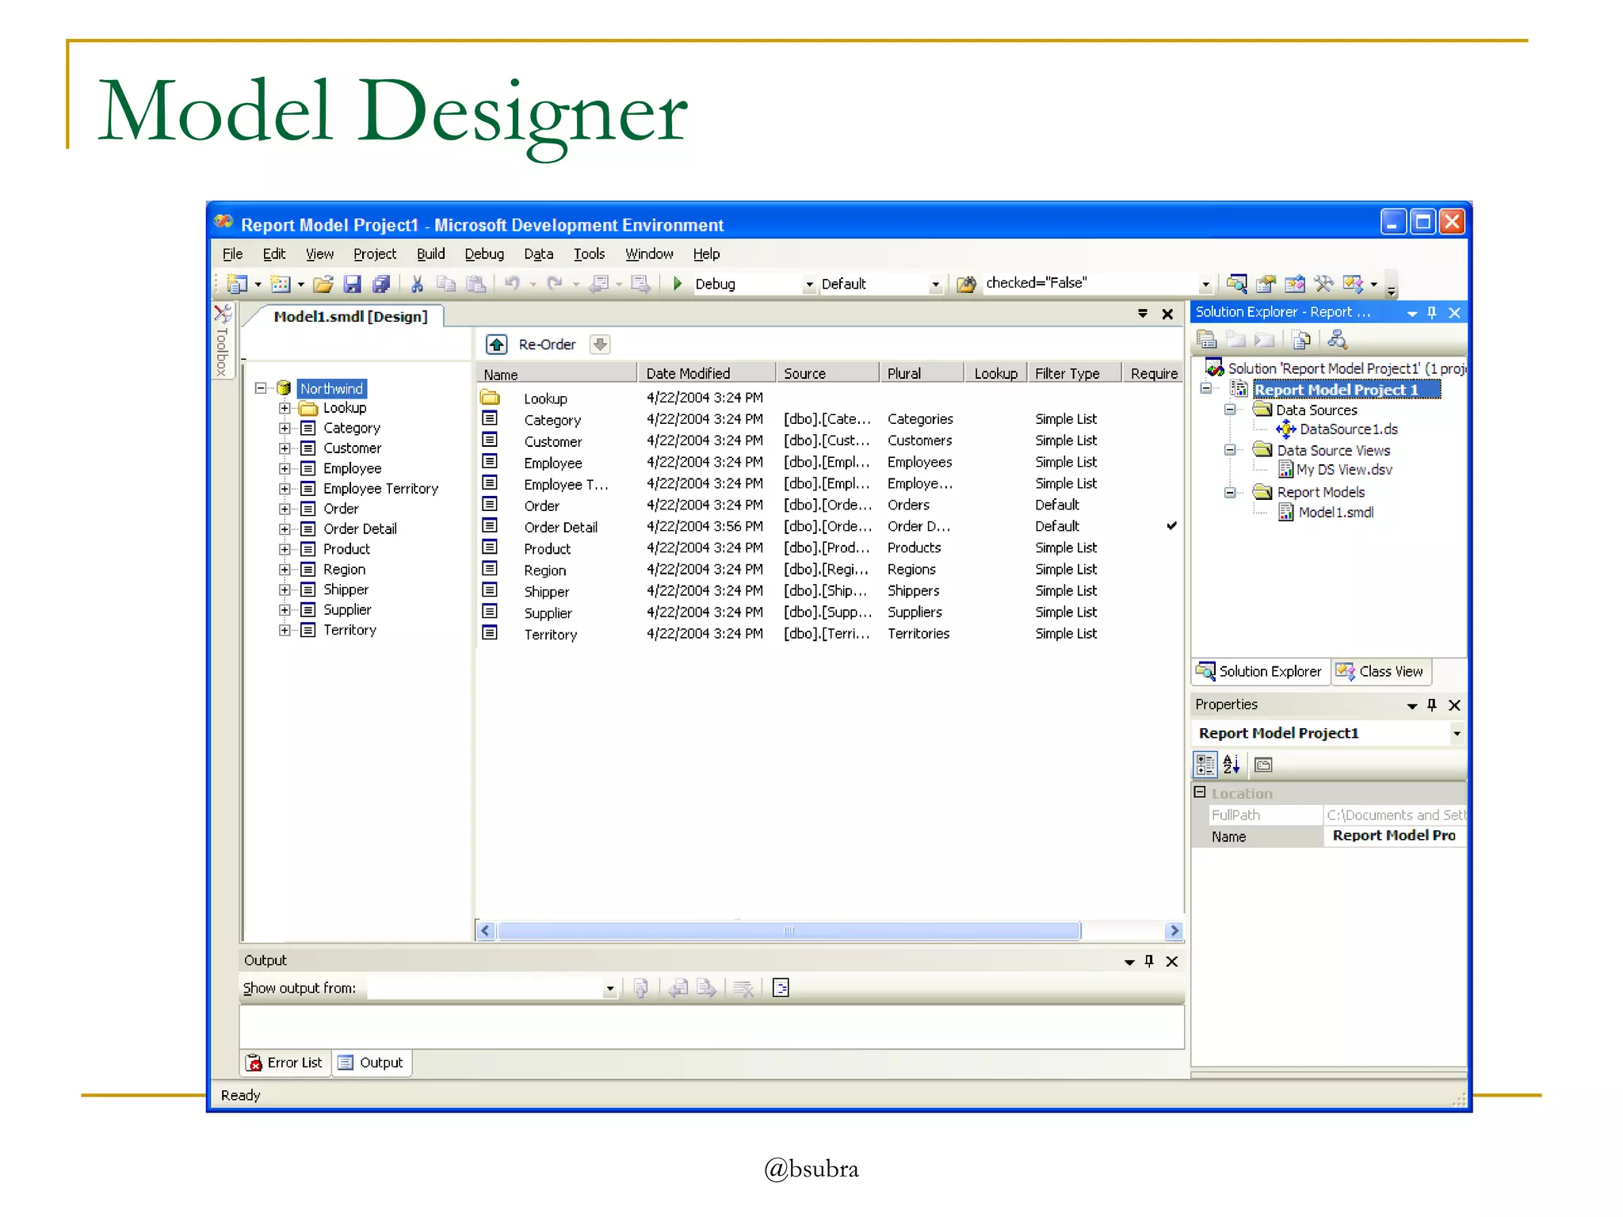Sort by the Plural column header
This screenshot has width=1623, height=1217.
tap(921, 373)
